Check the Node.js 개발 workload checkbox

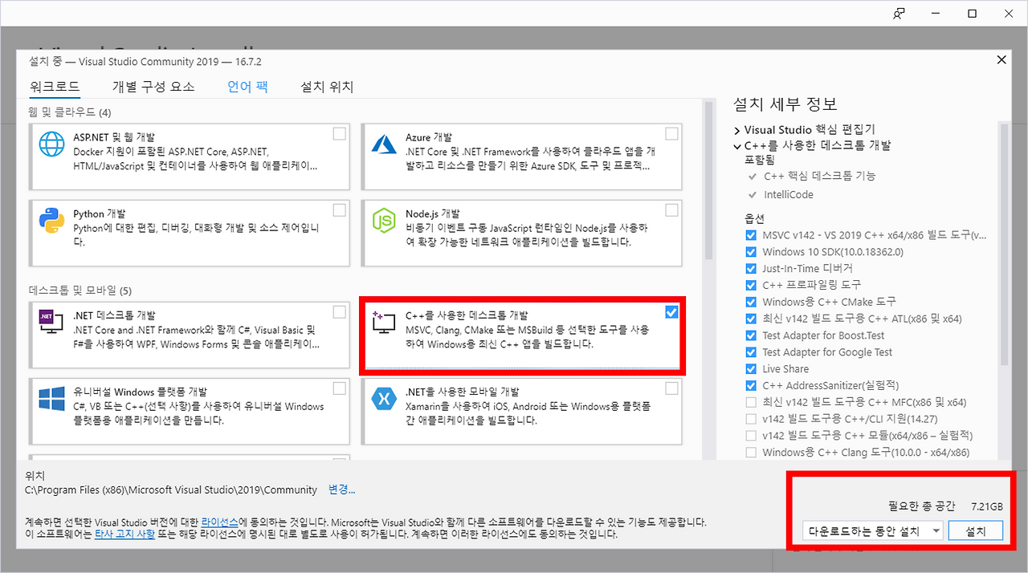671,210
